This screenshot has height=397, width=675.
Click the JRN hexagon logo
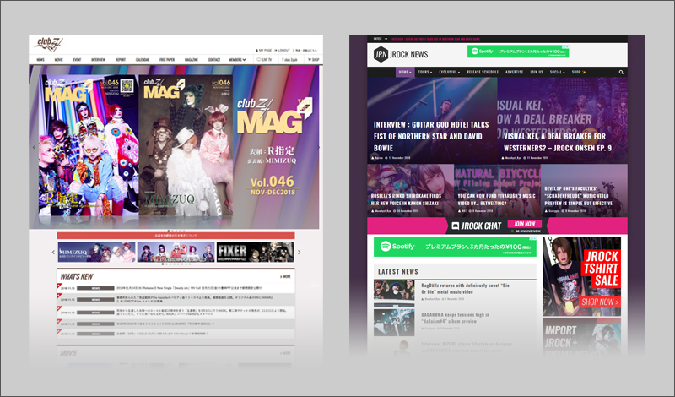click(381, 54)
